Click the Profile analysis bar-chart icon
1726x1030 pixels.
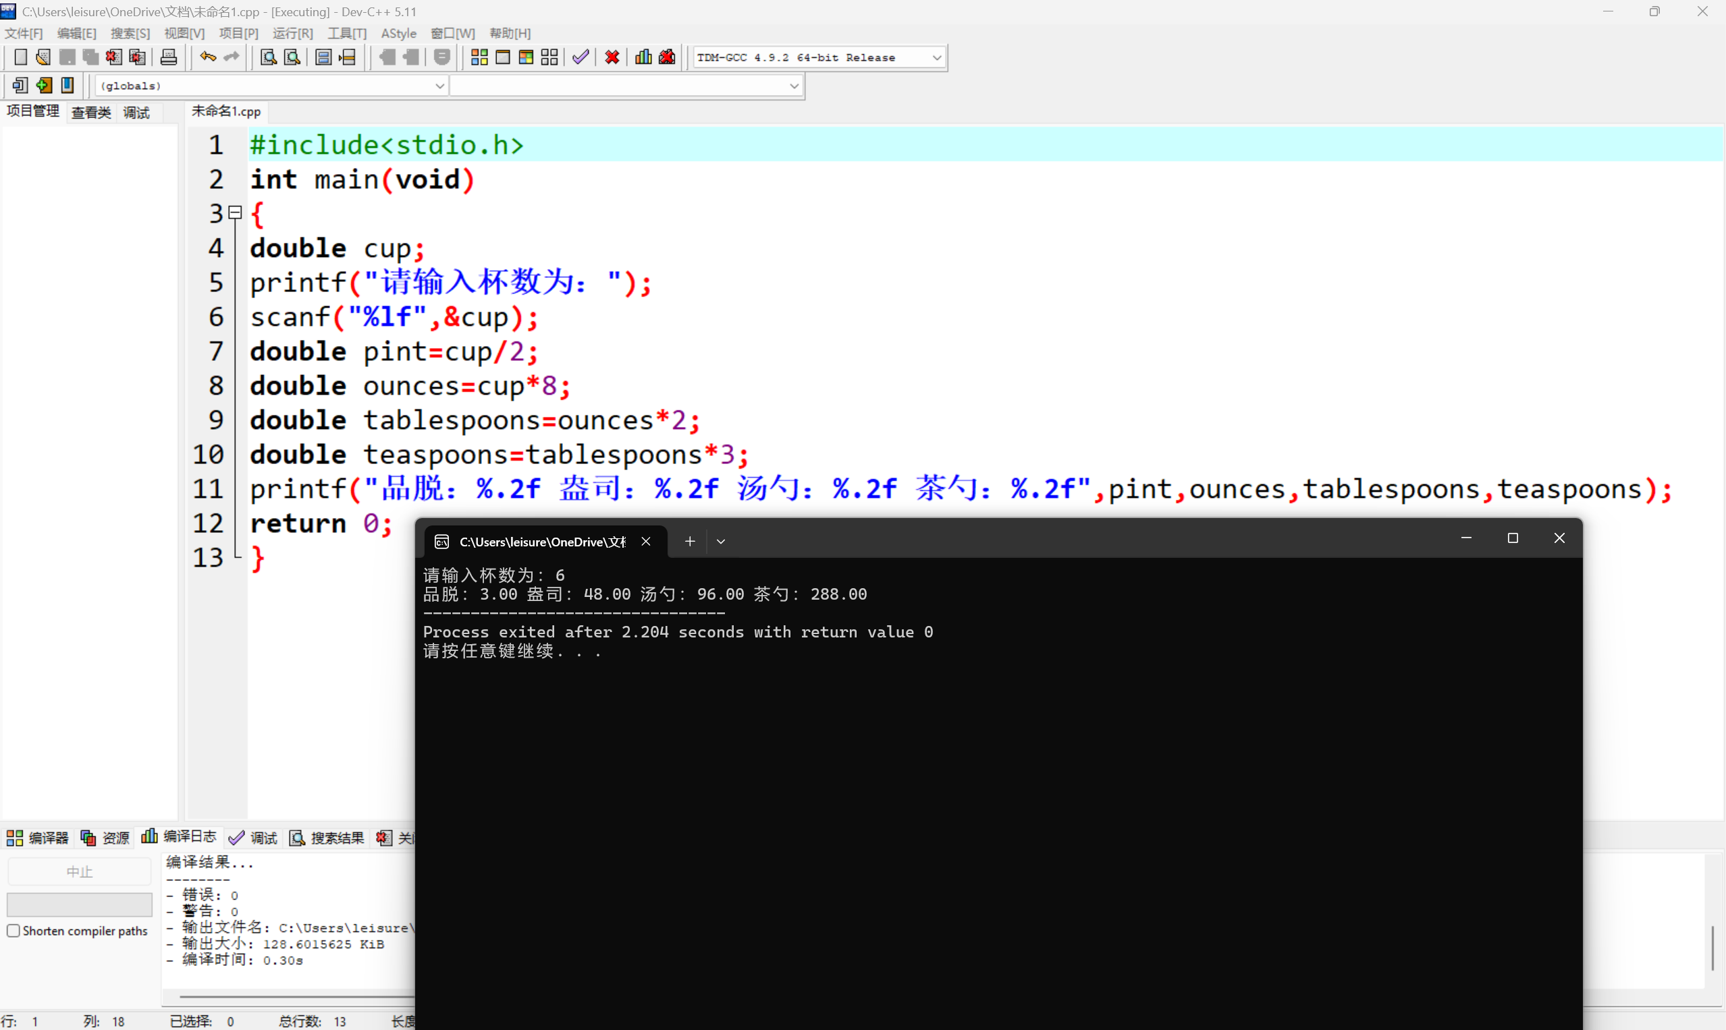643,57
